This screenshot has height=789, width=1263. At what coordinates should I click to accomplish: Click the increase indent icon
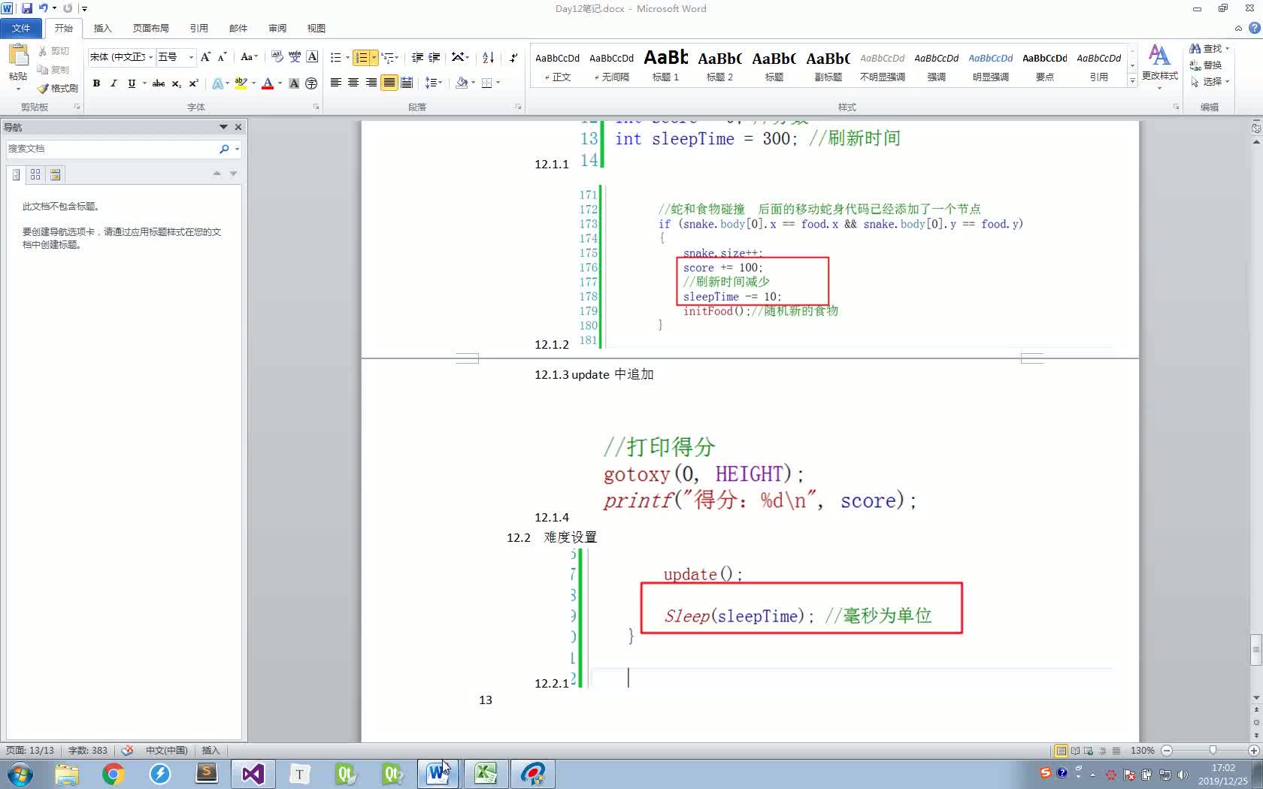pos(435,57)
